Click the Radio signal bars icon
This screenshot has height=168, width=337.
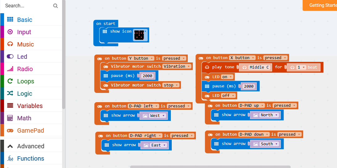click(x=10, y=69)
